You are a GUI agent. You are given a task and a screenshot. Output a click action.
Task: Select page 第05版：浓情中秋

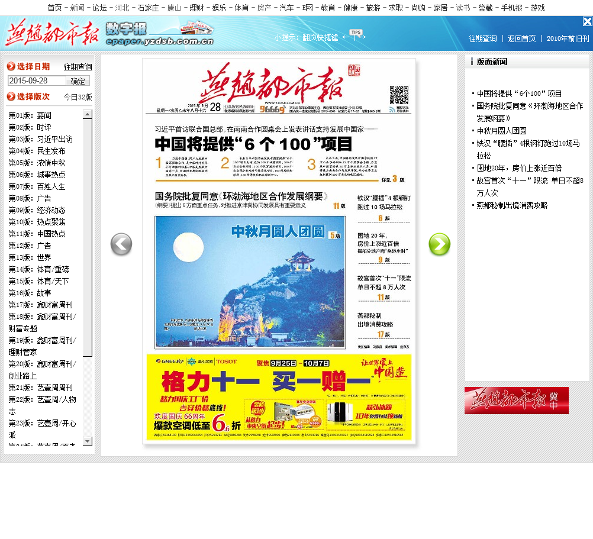pyautogui.click(x=37, y=163)
